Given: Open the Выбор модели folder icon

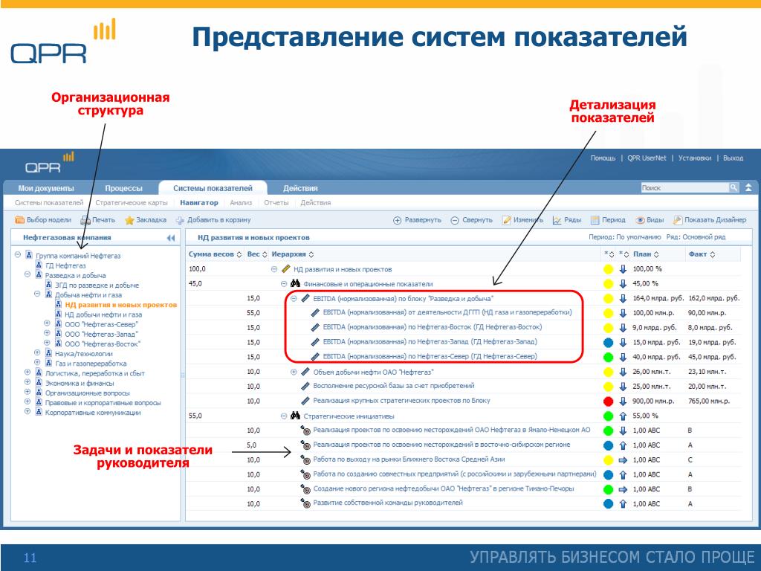Looking at the screenshot, I should (x=19, y=220).
